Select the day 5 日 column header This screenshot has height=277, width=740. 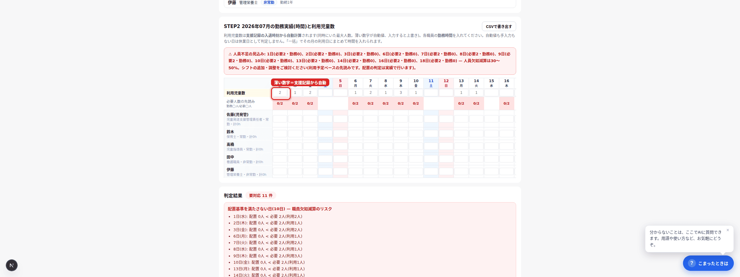tap(340, 83)
